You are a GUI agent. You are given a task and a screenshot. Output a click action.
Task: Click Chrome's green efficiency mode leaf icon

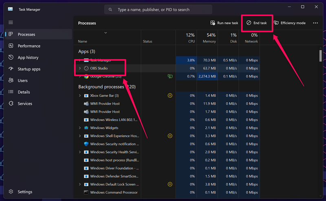click(x=170, y=76)
